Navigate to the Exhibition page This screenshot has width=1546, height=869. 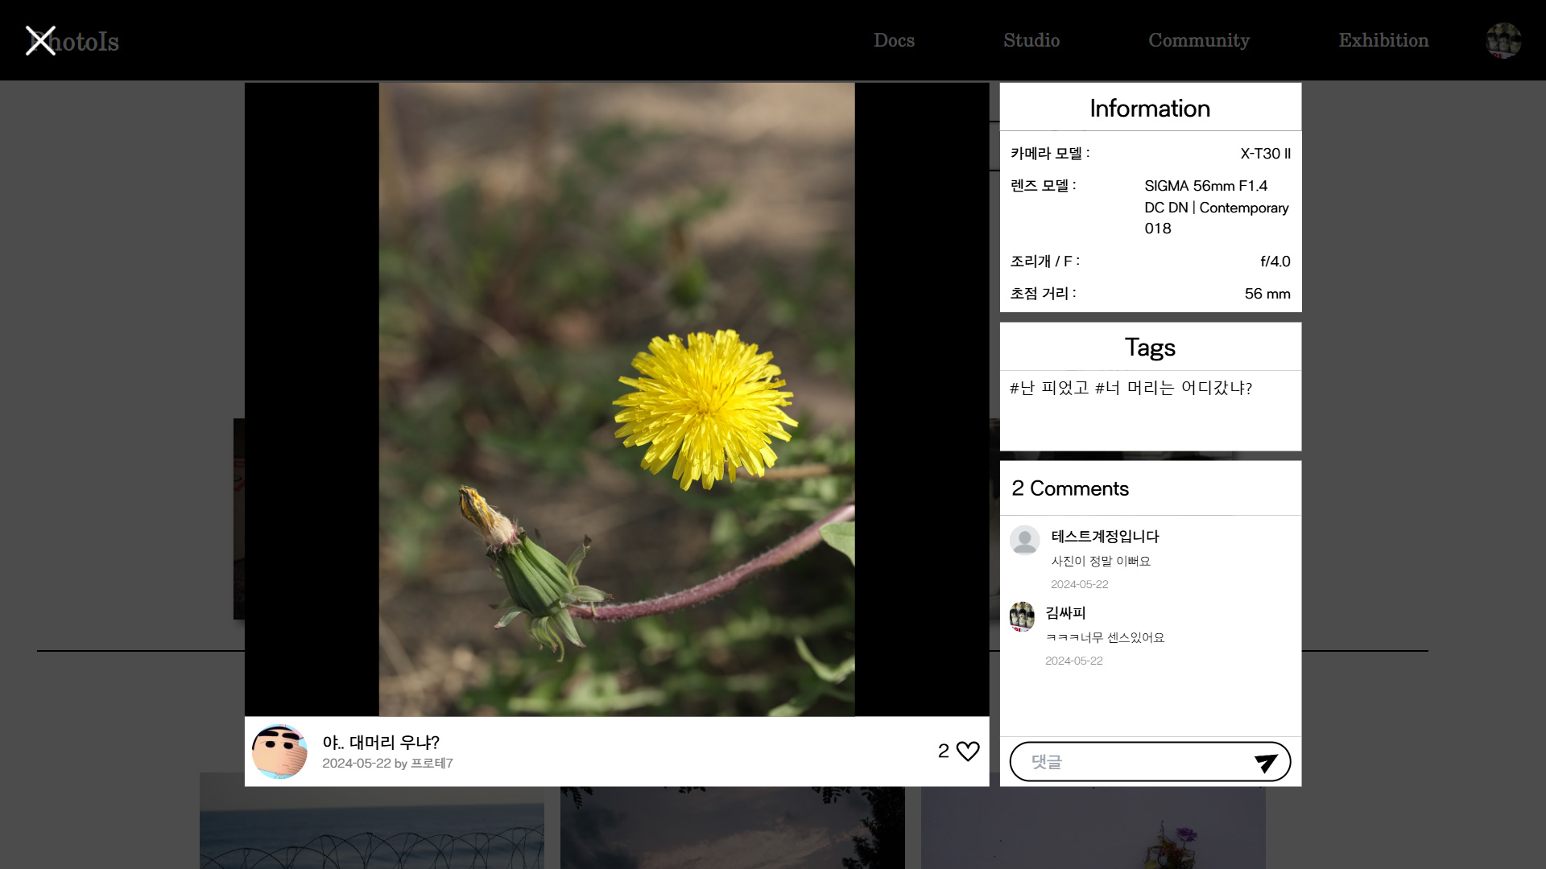pyautogui.click(x=1383, y=40)
